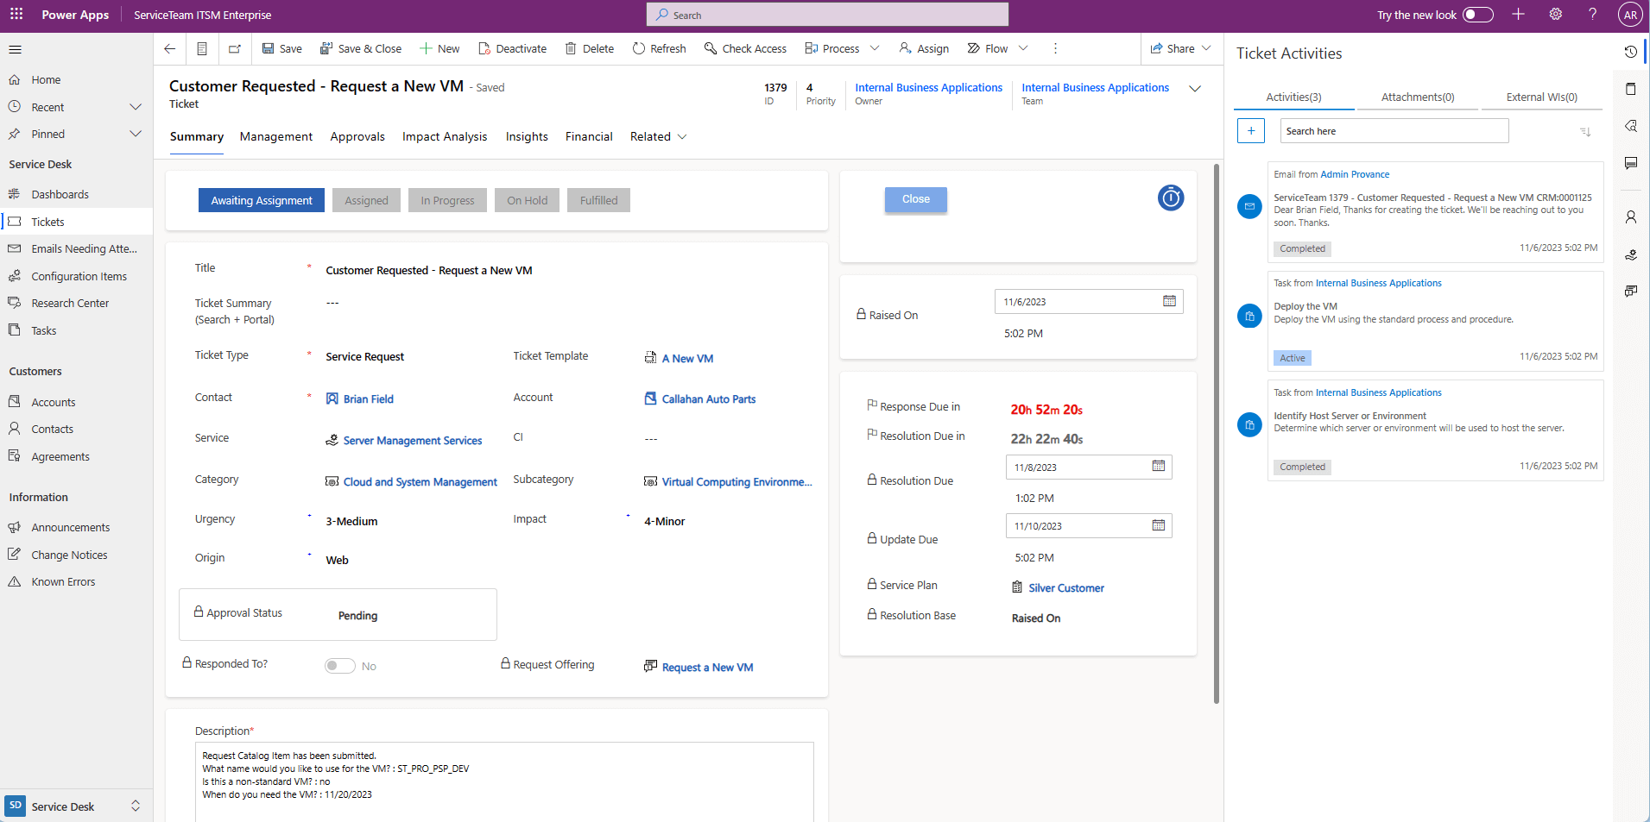Screen dimensions: 1650x822
Task: Open the app launcher waffle menu
Action: coord(16,14)
